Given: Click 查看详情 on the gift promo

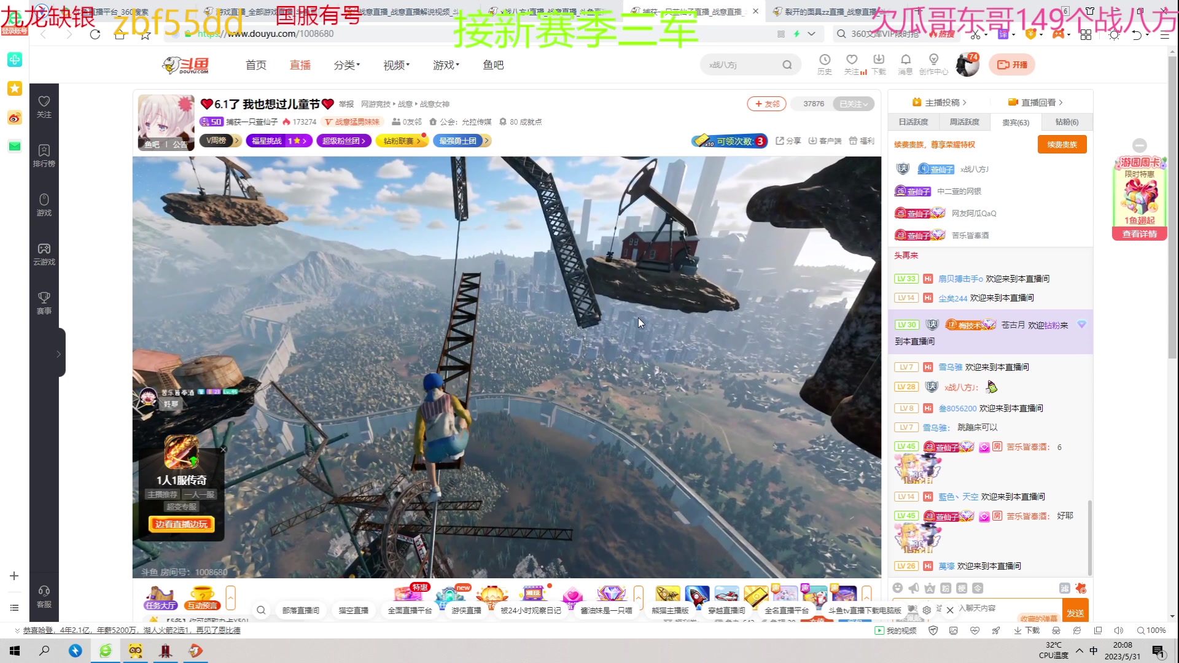Looking at the screenshot, I should [x=1139, y=233].
